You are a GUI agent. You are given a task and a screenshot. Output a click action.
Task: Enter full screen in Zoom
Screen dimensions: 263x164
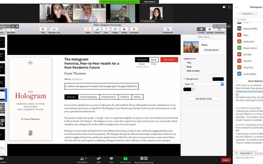point(229,7)
